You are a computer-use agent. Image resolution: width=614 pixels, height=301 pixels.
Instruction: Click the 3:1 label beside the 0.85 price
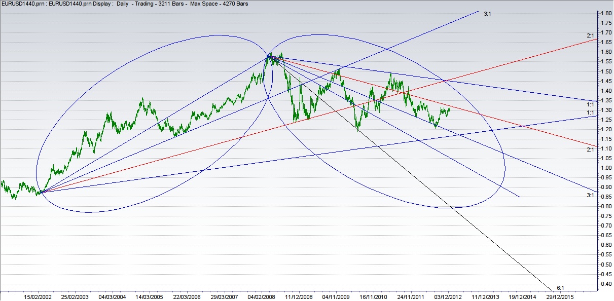point(590,195)
